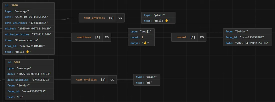Click the id: 3080 row
This screenshot has height=102, width=275.
coord(29,5)
